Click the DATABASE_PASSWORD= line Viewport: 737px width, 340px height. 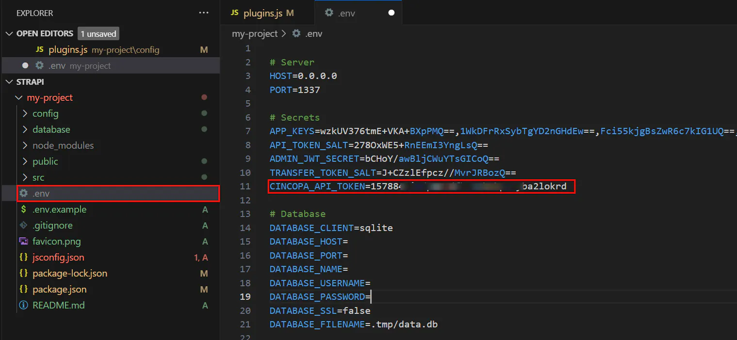coord(320,297)
